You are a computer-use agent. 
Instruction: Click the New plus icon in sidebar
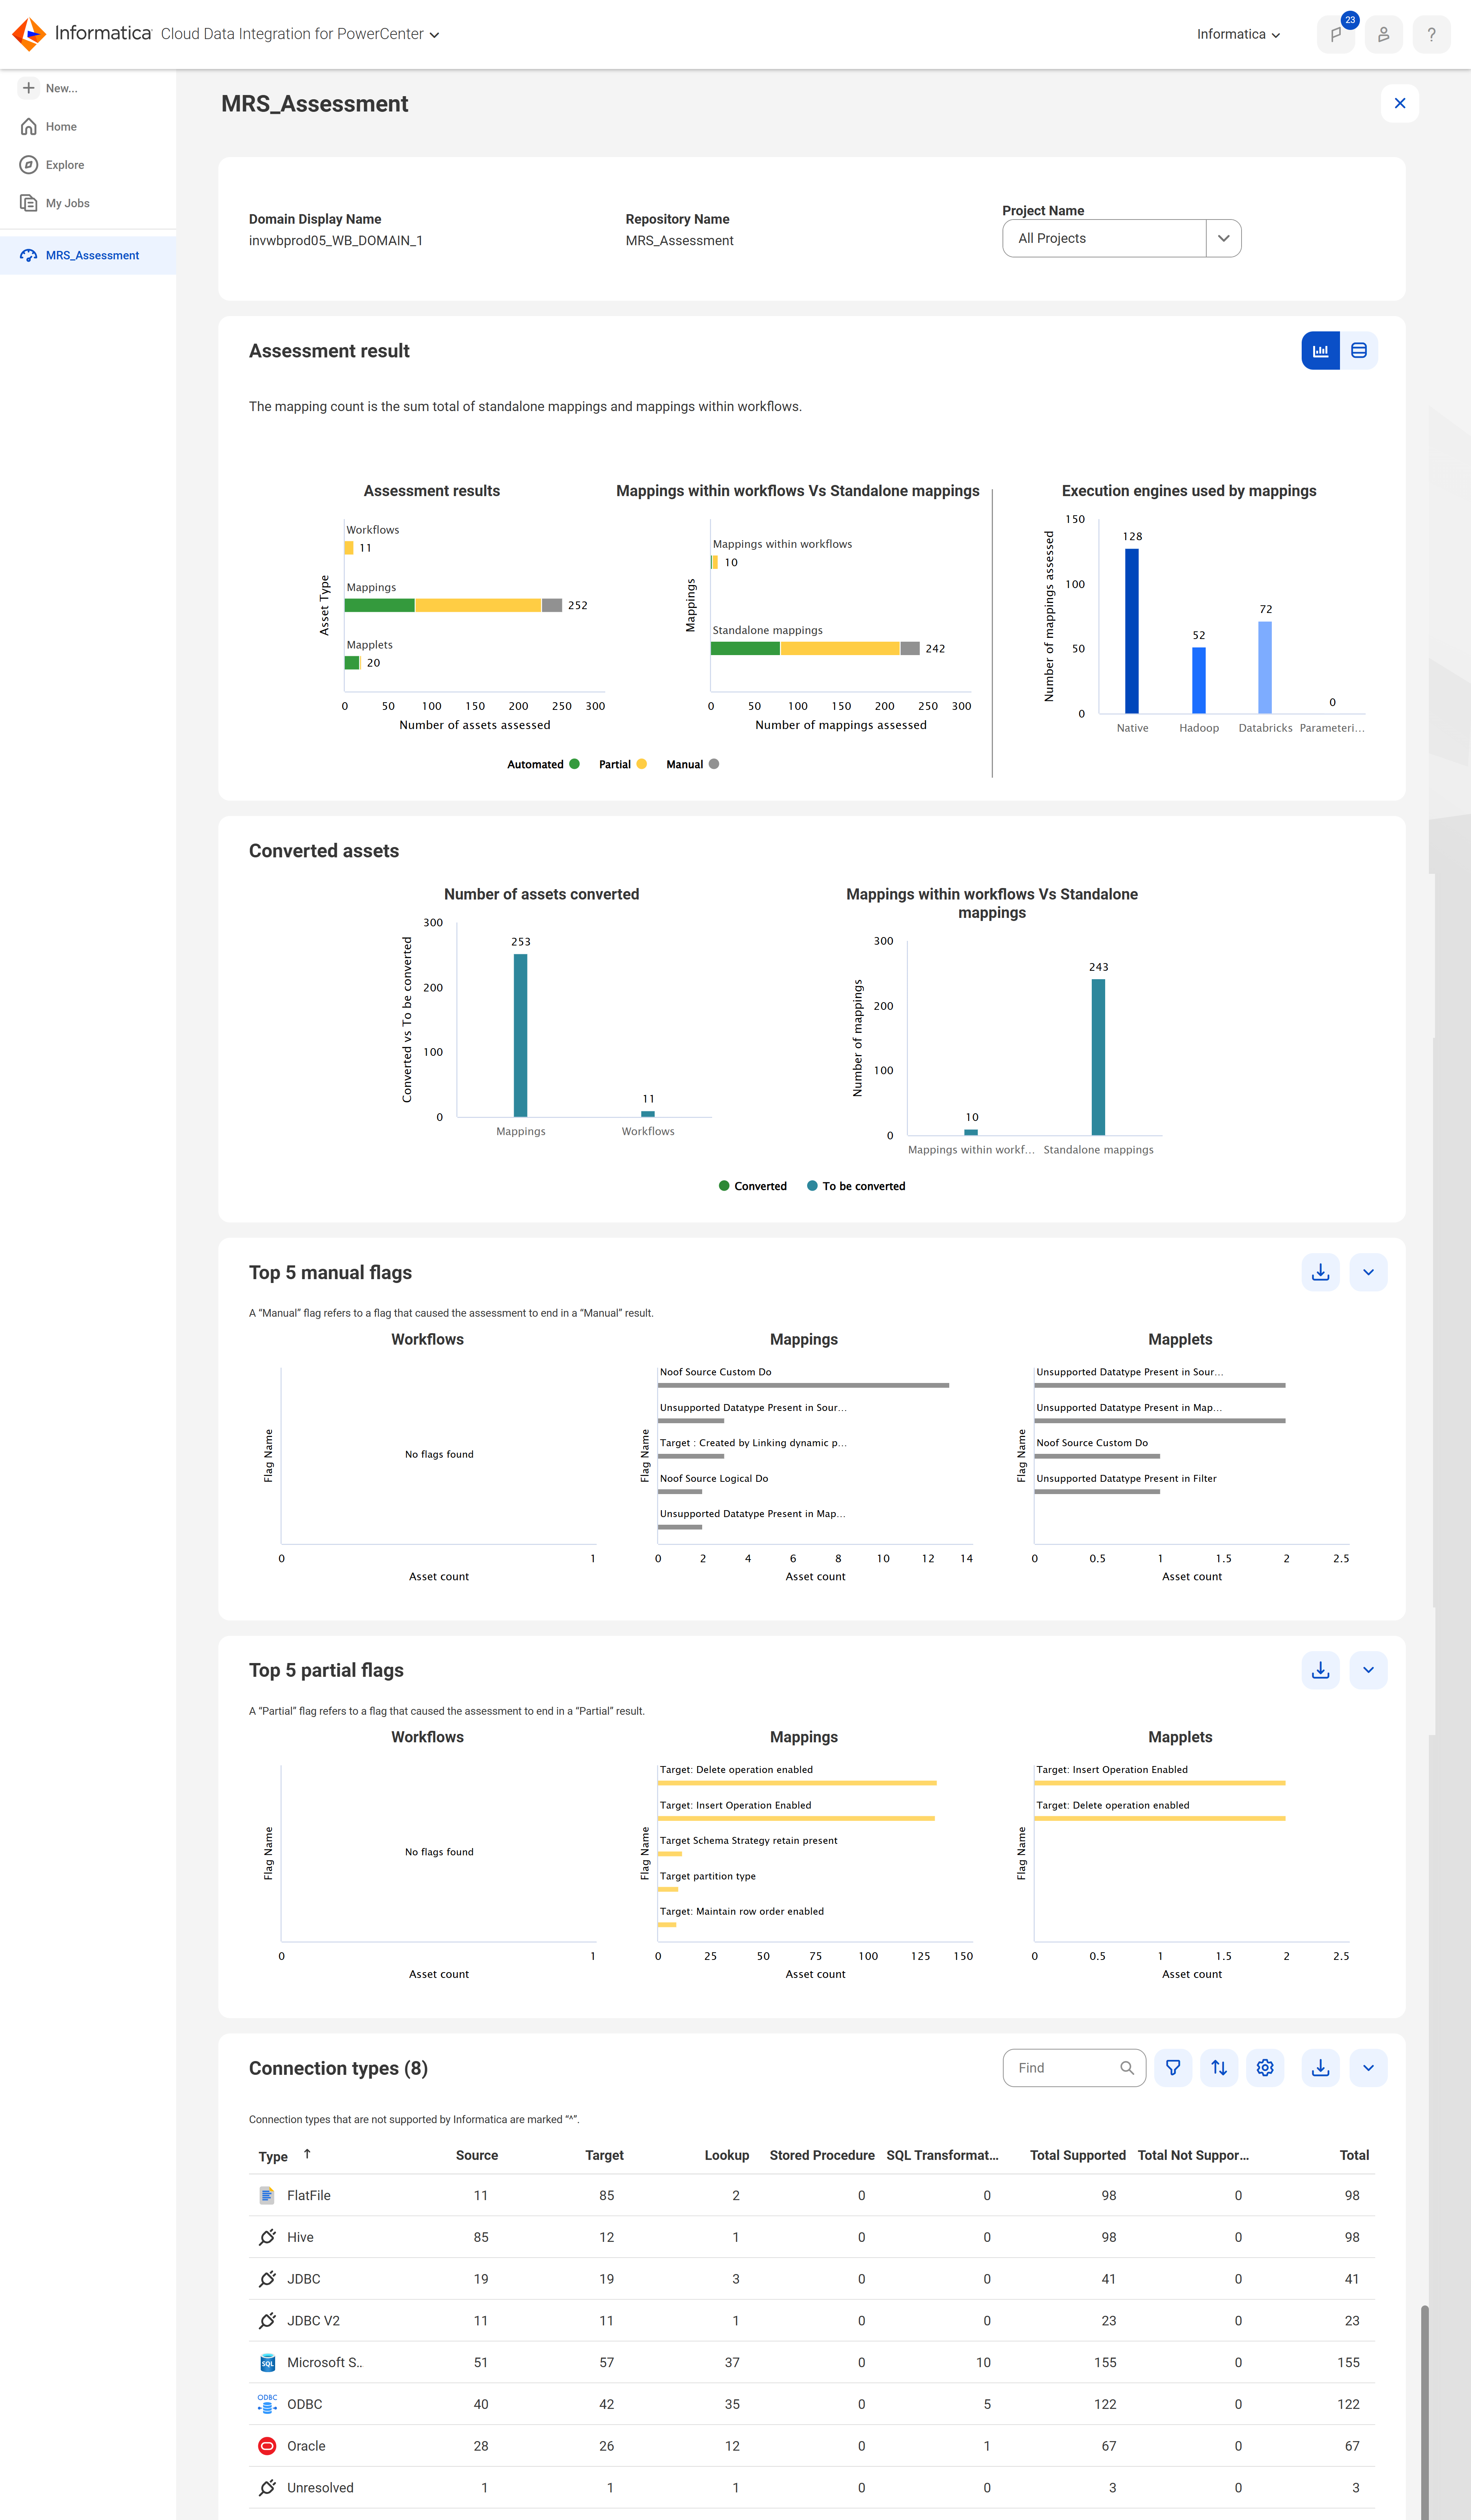click(x=29, y=88)
